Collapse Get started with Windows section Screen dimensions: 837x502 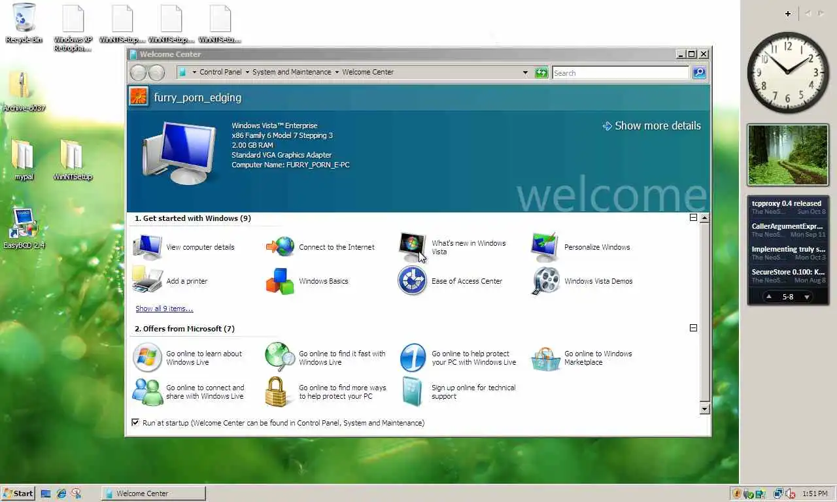693,218
